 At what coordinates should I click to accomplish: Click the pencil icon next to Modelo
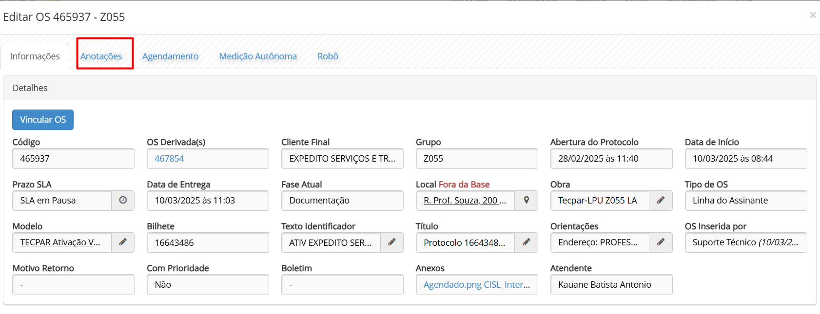pos(123,242)
